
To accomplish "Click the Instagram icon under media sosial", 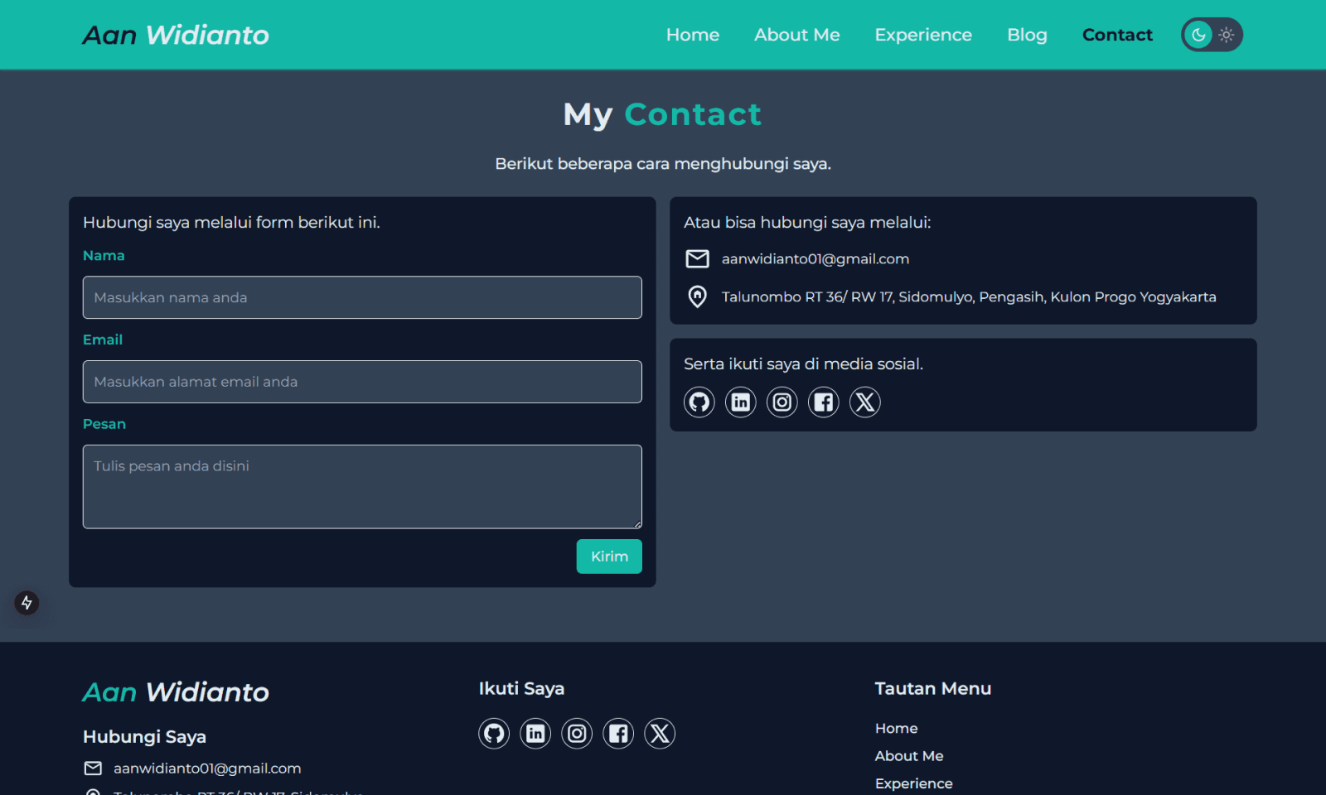I will tap(782, 402).
